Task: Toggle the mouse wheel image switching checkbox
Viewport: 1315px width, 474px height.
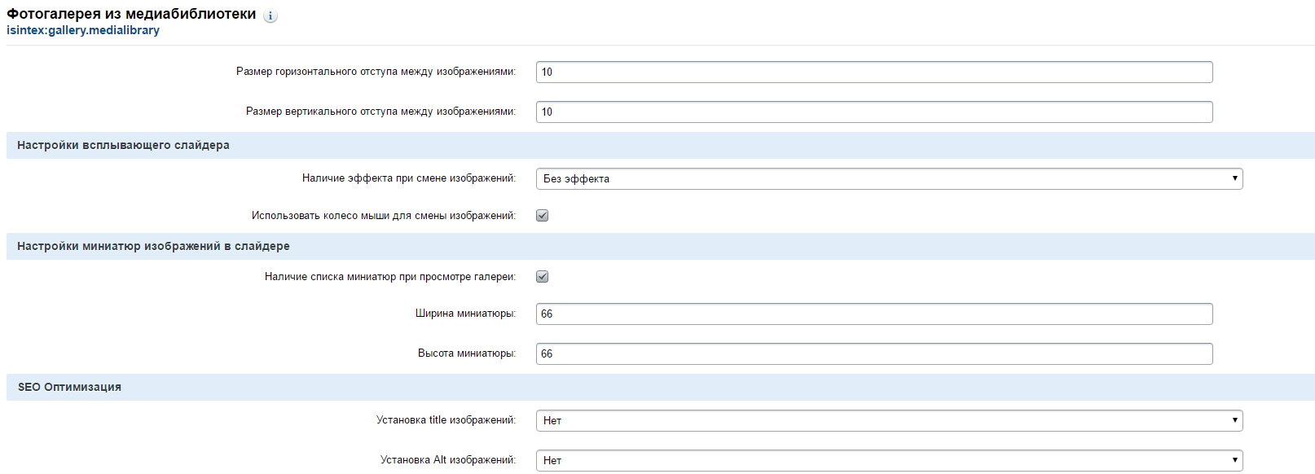Action: (x=543, y=216)
